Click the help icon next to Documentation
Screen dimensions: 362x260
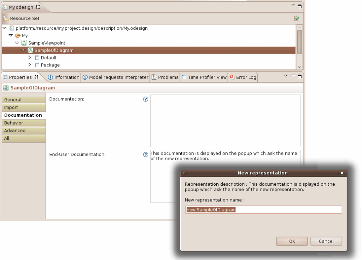tap(145, 99)
